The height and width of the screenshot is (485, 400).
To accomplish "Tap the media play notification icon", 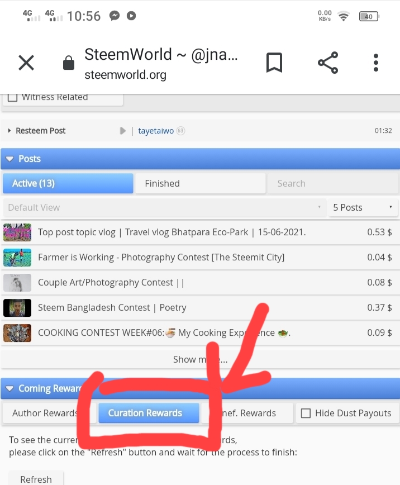I will point(131,16).
